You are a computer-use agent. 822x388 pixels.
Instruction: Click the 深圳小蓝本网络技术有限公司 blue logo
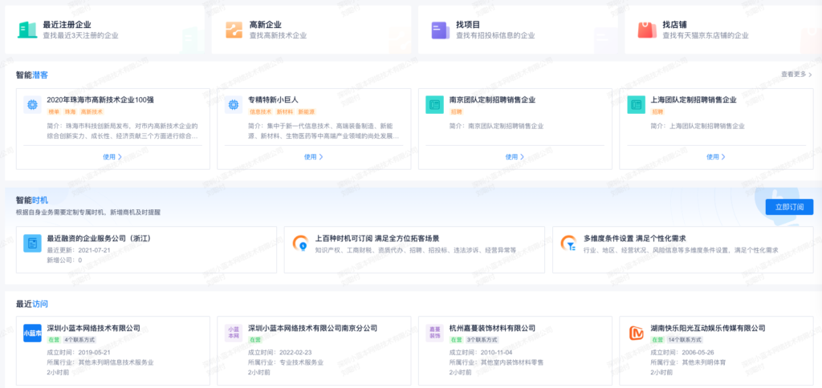tap(32, 333)
